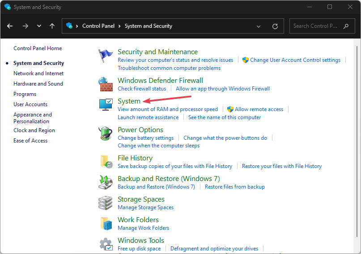Click Free up disk space
Viewport: 361px width, 254px height.
coord(139,249)
